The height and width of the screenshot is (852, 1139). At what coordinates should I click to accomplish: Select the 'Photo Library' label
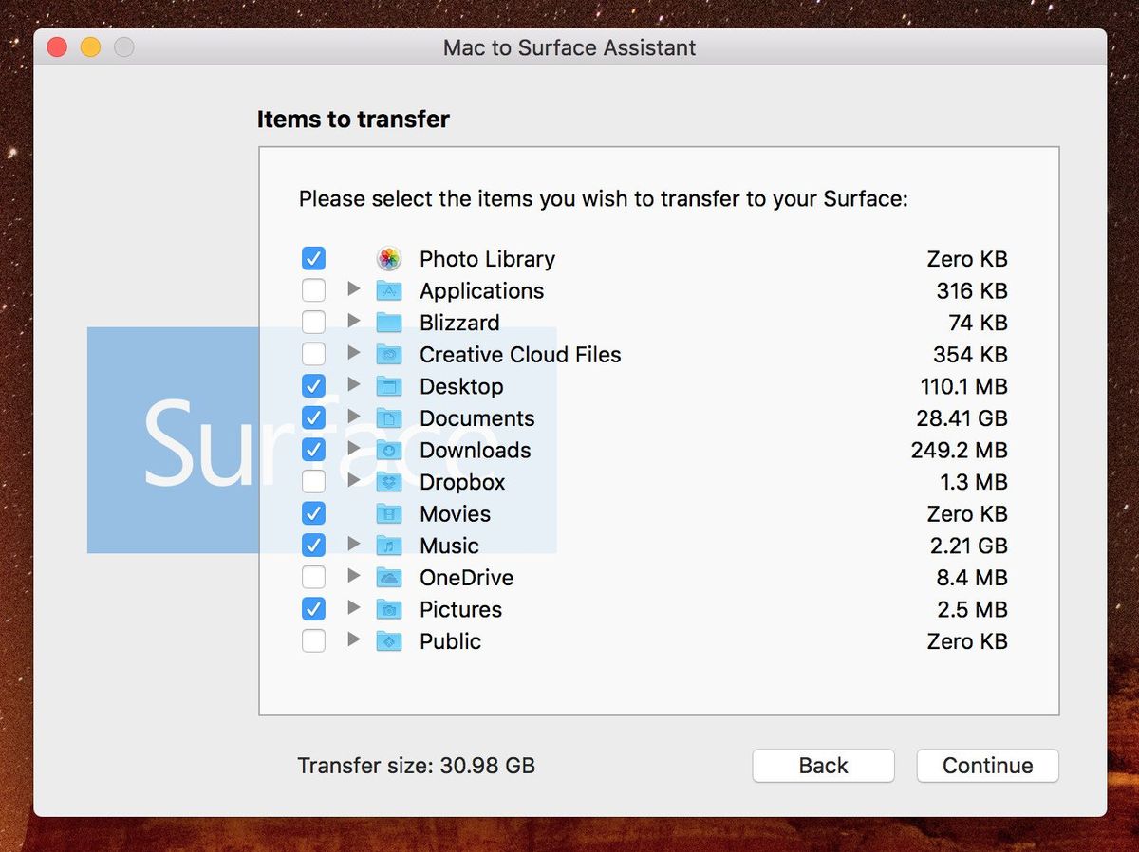pyautogui.click(x=487, y=259)
